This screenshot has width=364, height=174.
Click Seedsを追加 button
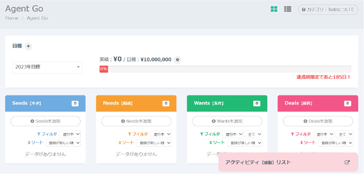(x=45, y=121)
